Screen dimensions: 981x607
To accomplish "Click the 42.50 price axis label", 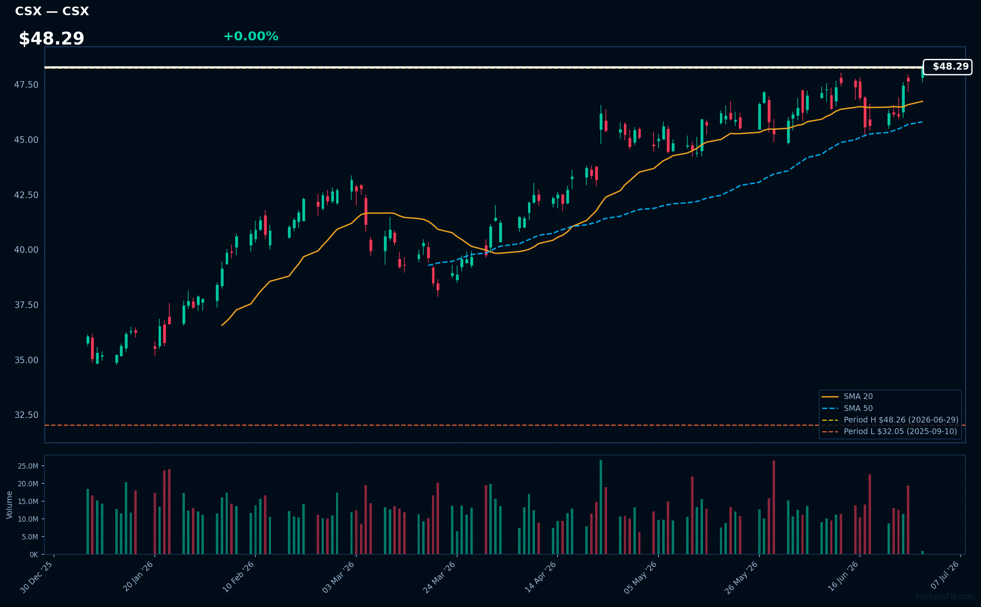I will tap(26, 195).
